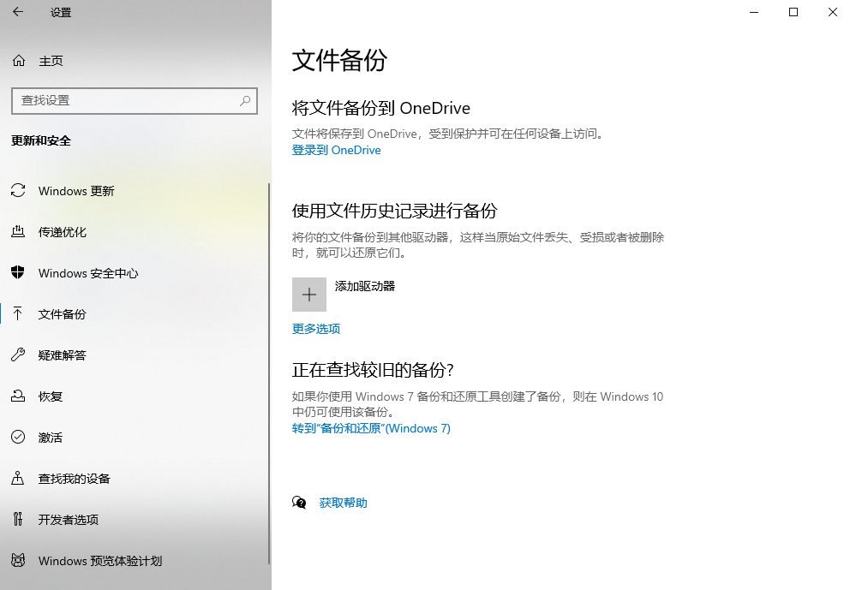850x590 pixels.
Task: Select the 文件备份 sidebar entry
Action: pyautogui.click(x=65, y=314)
